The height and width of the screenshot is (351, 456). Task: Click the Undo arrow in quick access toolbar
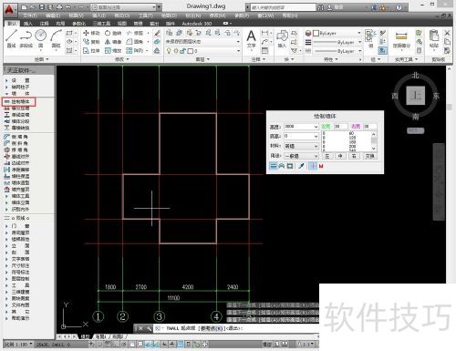[x=67, y=7]
